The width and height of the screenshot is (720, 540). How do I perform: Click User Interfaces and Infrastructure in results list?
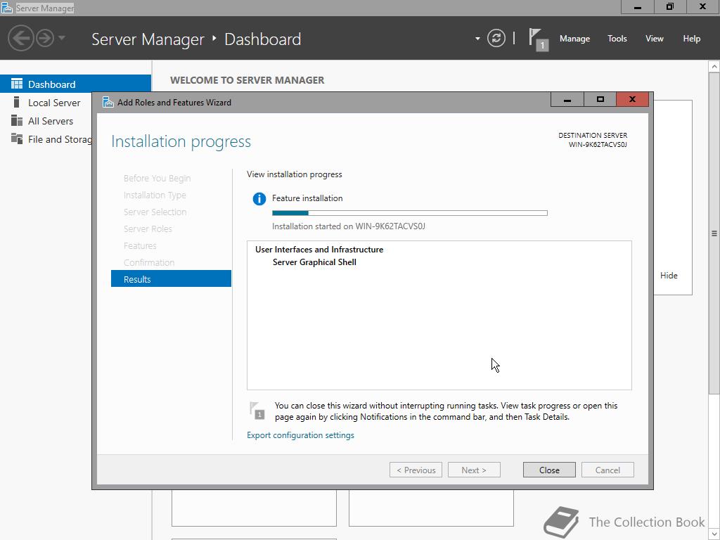tap(319, 250)
